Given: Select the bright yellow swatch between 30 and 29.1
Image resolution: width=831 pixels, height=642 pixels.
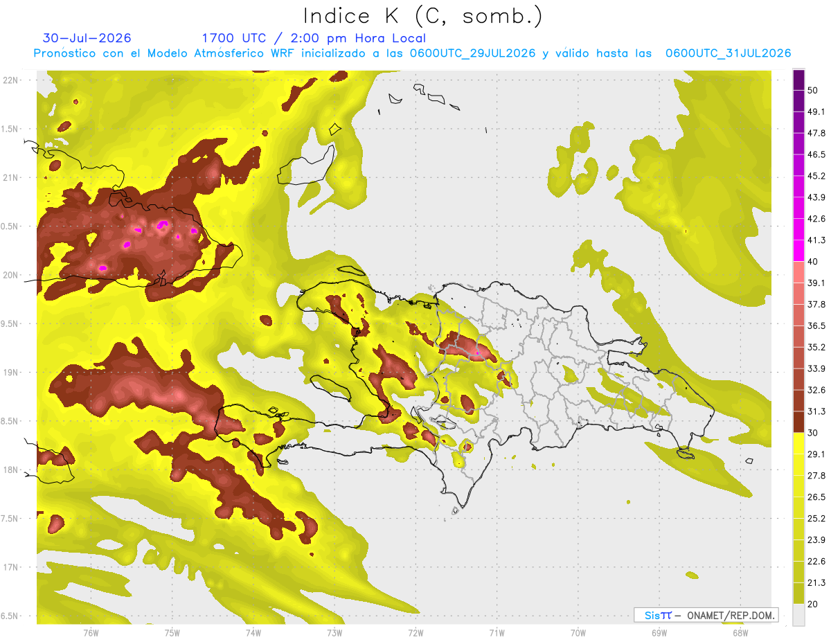Looking at the screenshot, I should 798,443.
